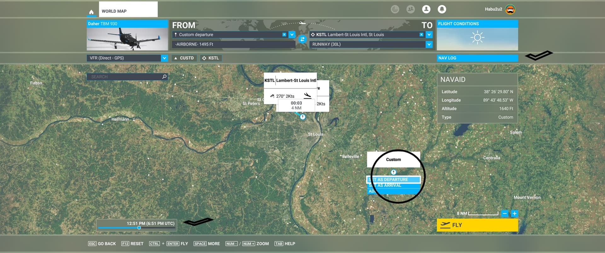Click the map SEARCH field
The height and width of the screenshot is (253, 605).
tap(127, 77)
